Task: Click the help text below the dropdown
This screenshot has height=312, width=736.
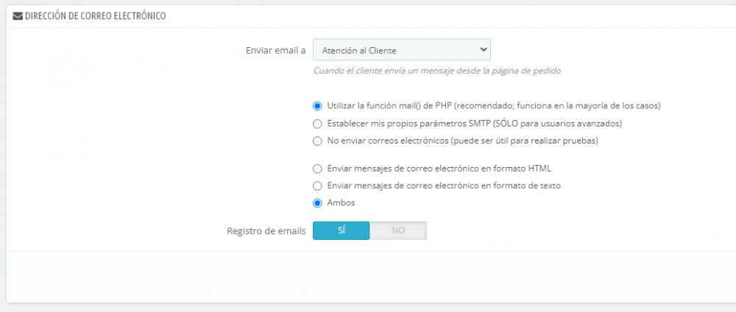Action: (437, 71)
